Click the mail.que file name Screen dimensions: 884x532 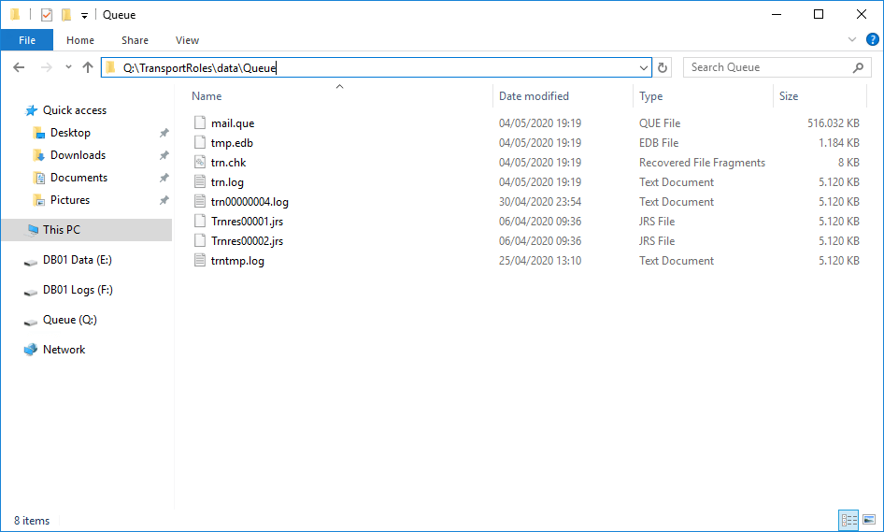tap(233, 123)
